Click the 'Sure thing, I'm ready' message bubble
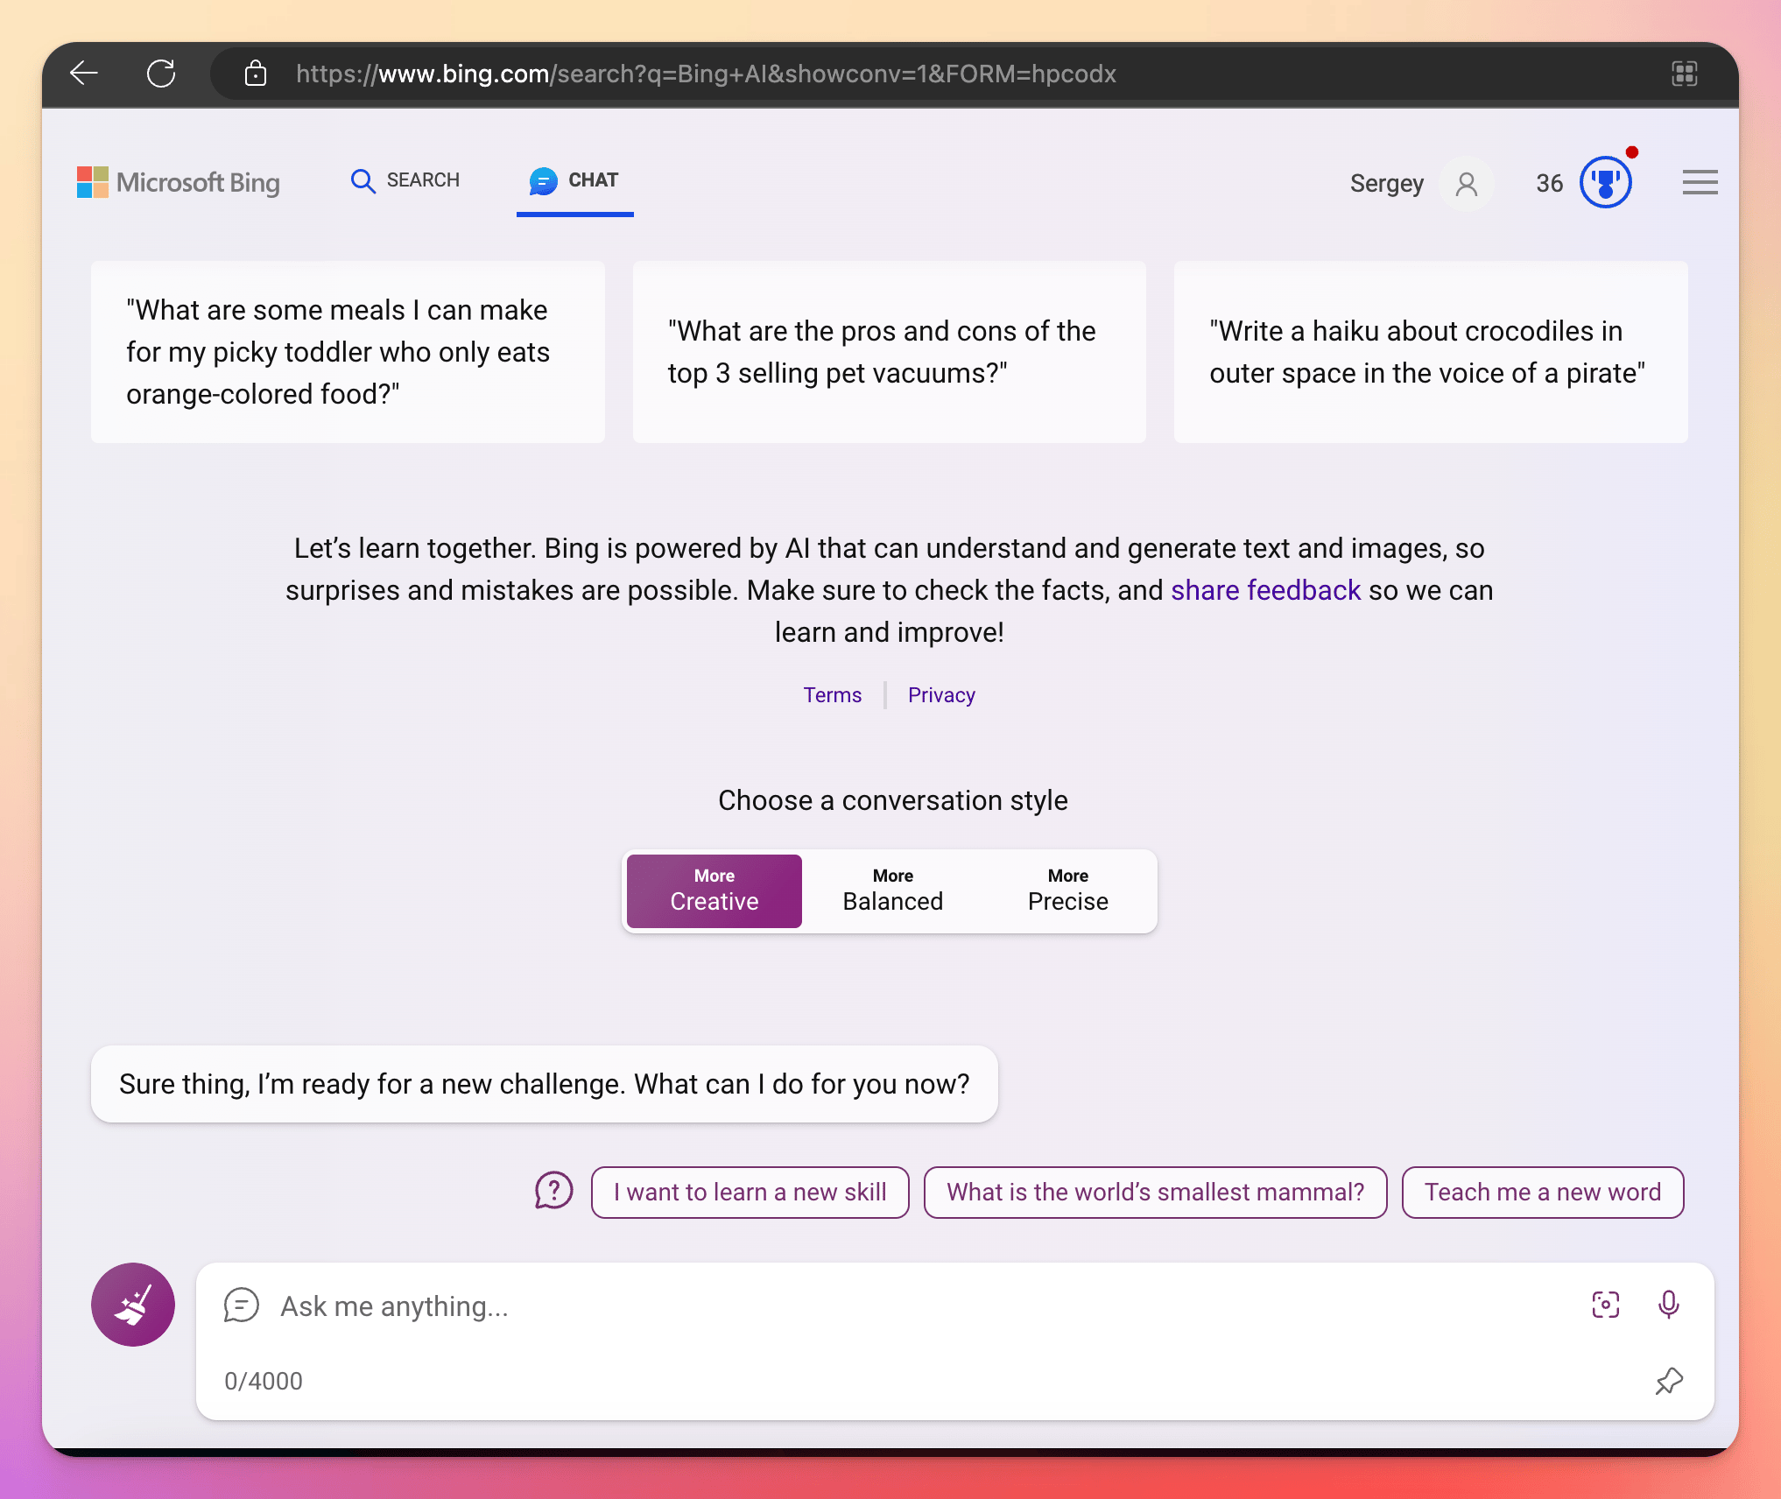 (x=545, y=1084)
